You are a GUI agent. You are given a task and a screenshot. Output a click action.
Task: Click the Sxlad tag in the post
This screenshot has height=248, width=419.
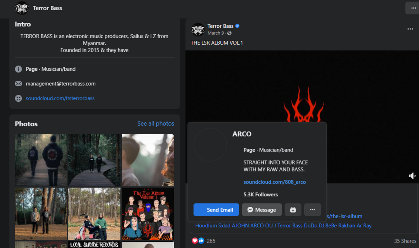[x=224, y=225]
